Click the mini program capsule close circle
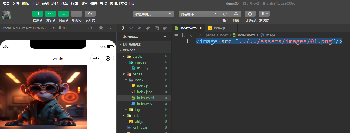The height and width of the screenshot is (133, 350). coord(108,58)
